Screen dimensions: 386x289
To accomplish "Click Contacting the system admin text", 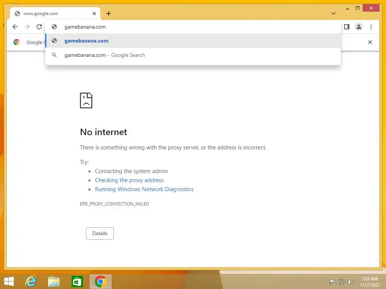I will [x=131, y=171].
